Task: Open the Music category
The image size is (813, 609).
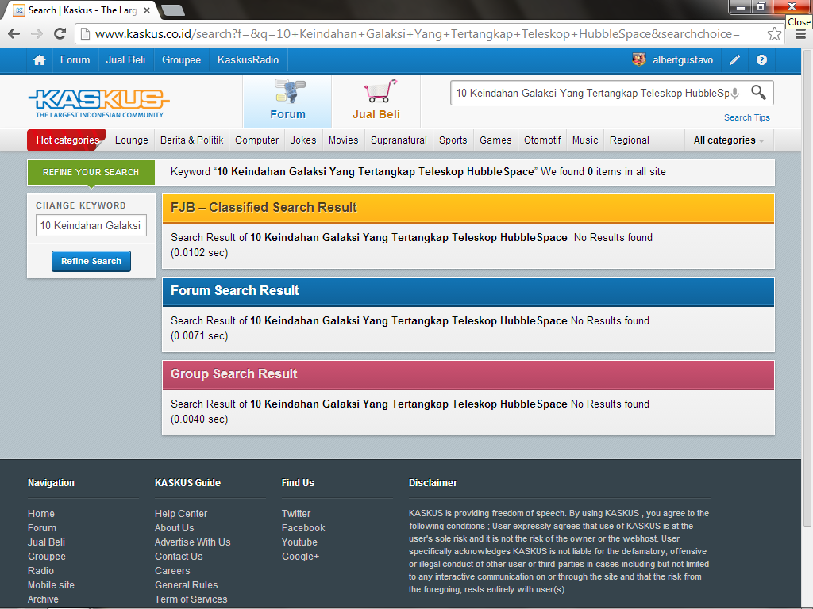Action: (x=585, y=140)
